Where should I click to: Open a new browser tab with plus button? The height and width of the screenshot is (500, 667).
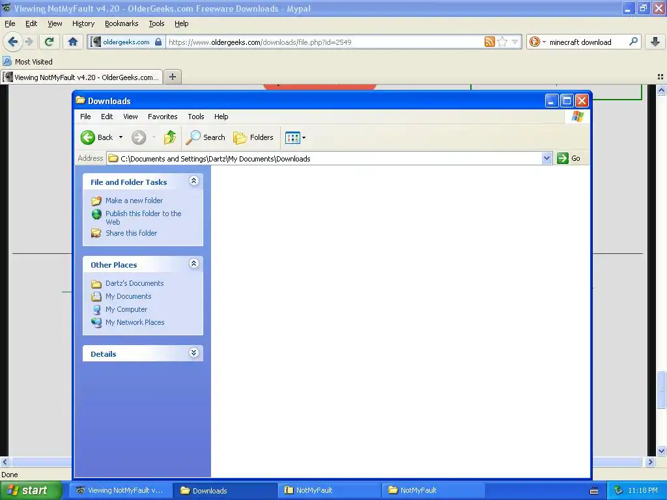tap(172, 77)
